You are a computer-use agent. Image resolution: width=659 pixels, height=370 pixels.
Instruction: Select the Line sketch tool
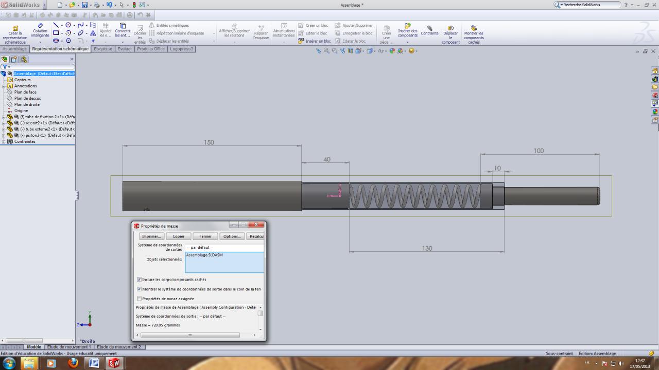56,25
